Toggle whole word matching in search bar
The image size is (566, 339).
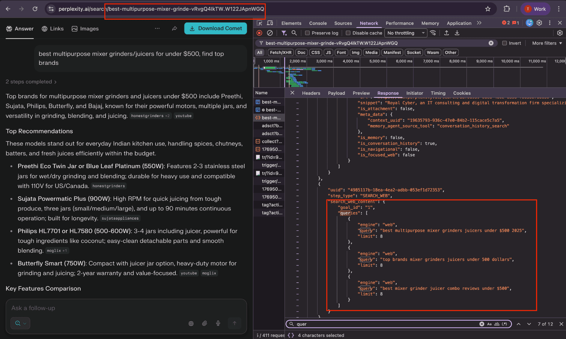tap(497, 324)
